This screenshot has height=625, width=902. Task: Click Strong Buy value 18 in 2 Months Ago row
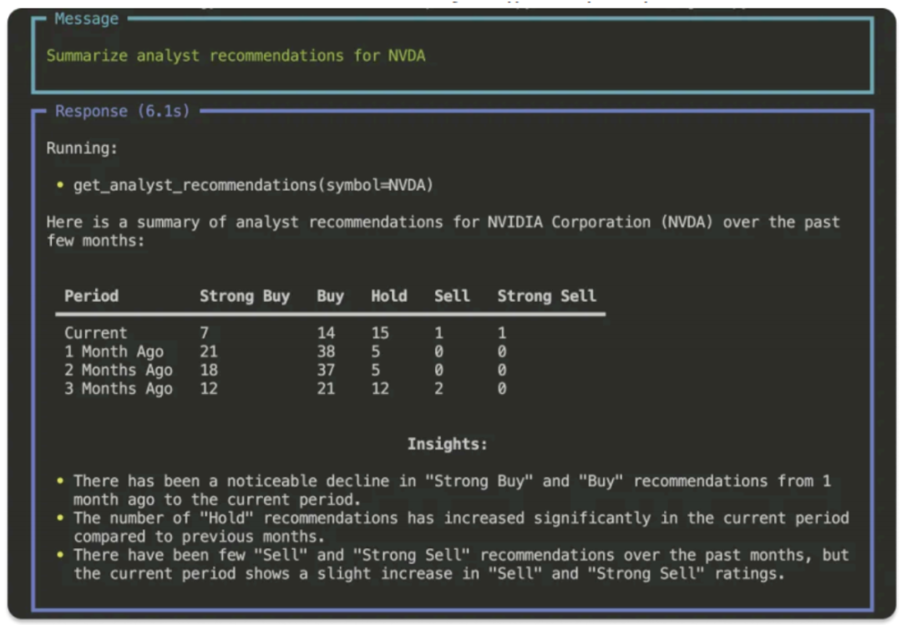208,370
